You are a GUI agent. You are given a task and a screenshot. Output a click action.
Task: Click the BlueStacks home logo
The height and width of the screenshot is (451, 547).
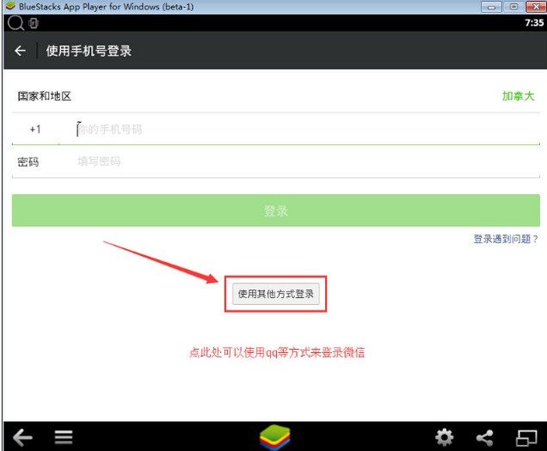275,437
